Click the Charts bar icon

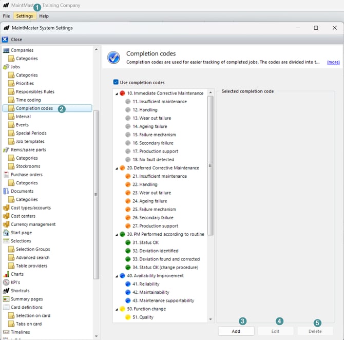point(6,274)
